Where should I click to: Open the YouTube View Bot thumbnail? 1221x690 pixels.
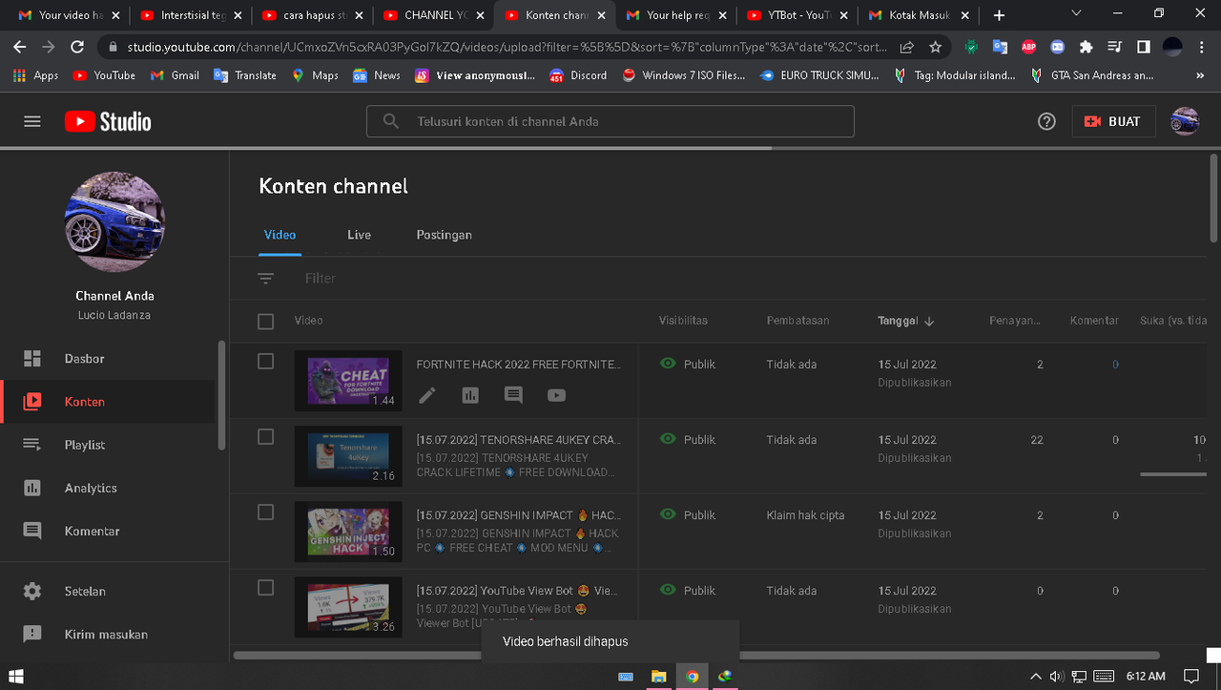348,607
